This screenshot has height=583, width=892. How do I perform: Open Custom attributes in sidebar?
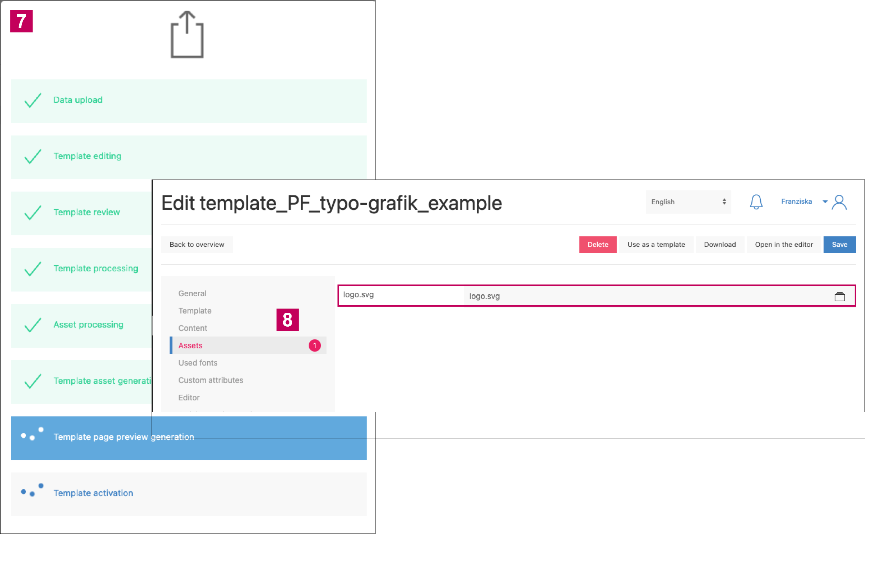(x=210, y=380)
